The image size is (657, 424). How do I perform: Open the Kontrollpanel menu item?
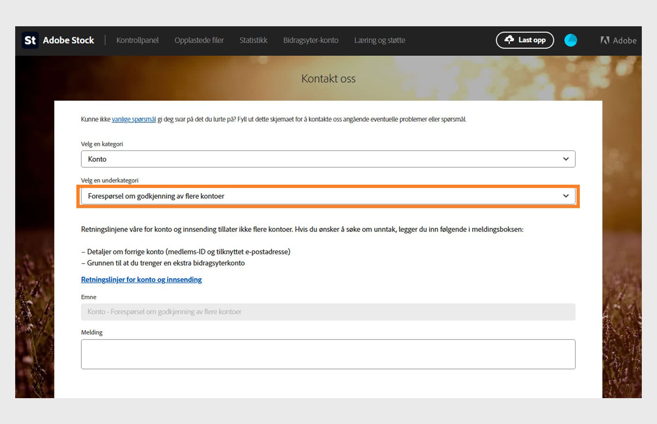[x=137, y=40]
